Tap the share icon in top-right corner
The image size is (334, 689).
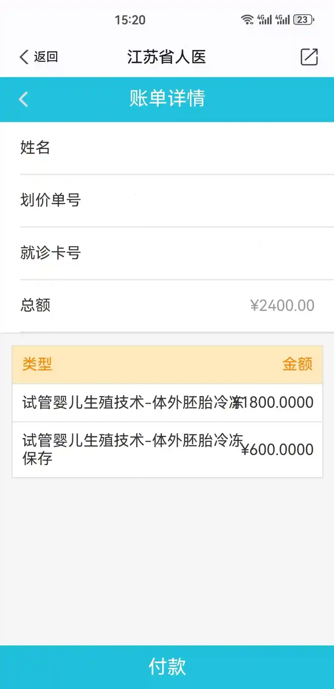309,57
